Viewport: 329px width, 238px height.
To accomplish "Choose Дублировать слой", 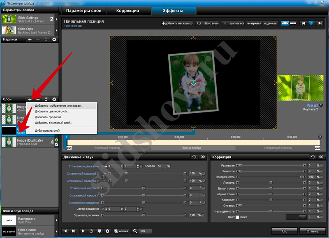I will tap(61, 130).
